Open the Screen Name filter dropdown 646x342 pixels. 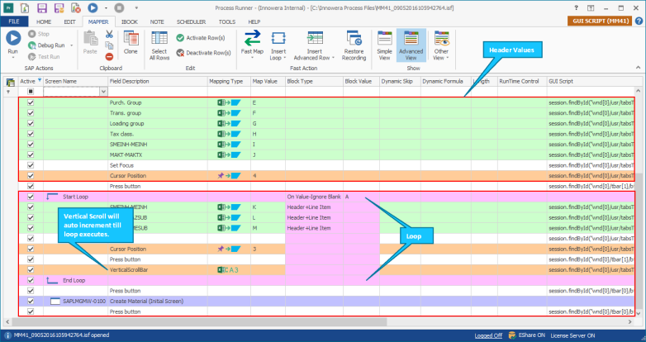pyautogui.click(x=104, y=92)
